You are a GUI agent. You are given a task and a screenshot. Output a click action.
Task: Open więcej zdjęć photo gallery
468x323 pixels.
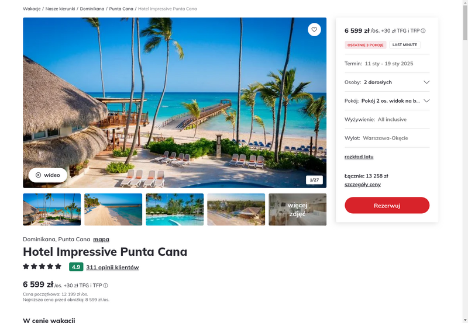click(298, 210)
